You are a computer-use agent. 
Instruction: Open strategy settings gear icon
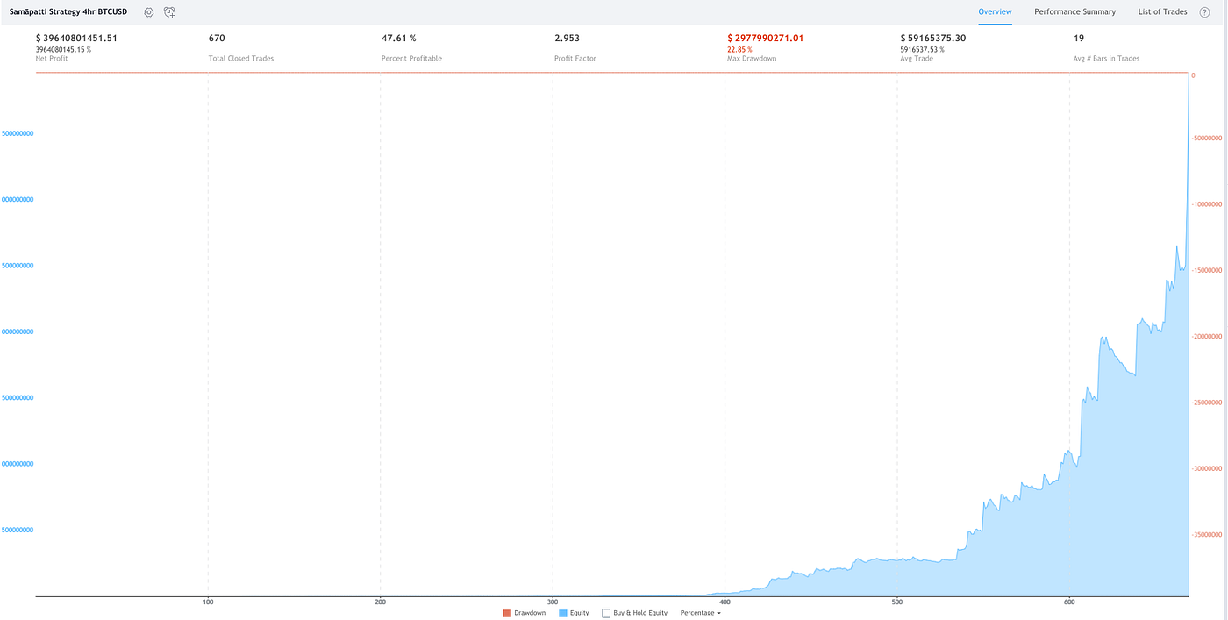149,12
